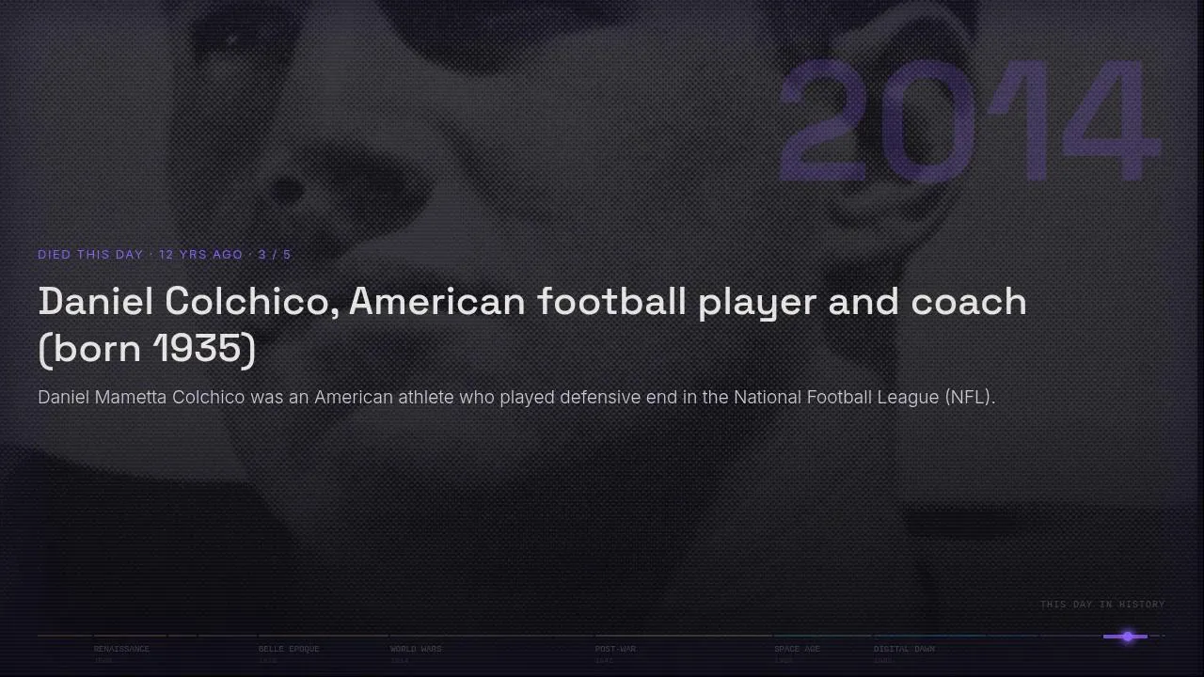Screen dimensions: 1204x677
Task: Click the timeline segment above Belle Epoque
Action: click(324, 636)
